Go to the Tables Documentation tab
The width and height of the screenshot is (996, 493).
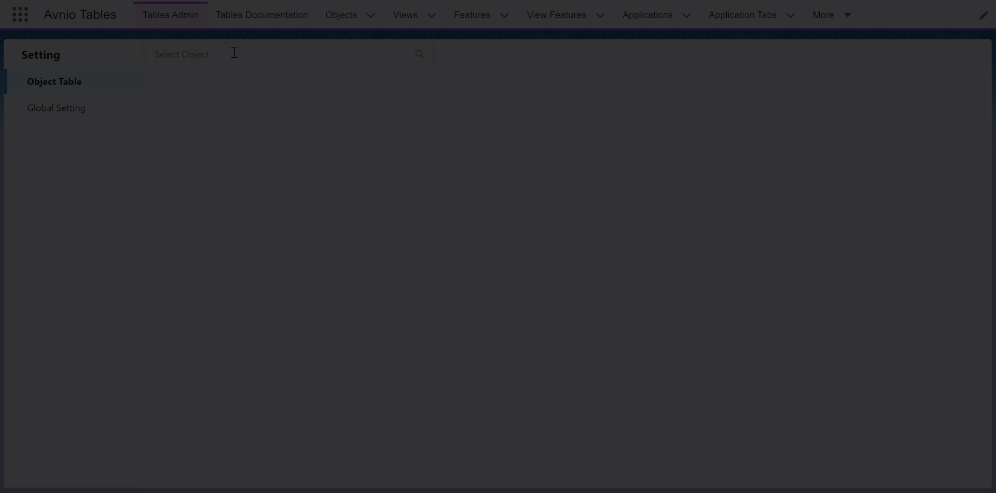(x=261, y=15)
